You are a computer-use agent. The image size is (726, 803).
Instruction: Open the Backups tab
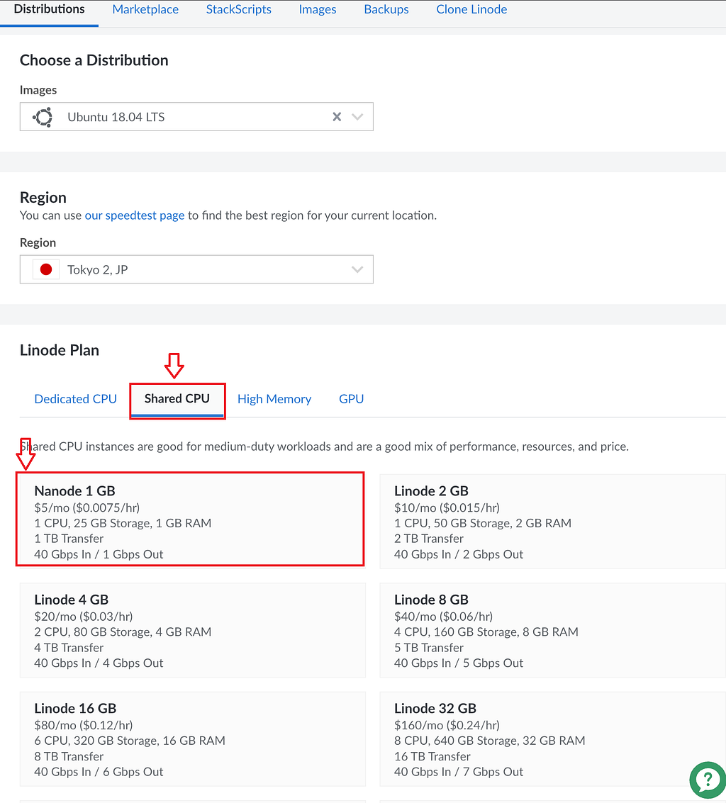click(386, 9)
